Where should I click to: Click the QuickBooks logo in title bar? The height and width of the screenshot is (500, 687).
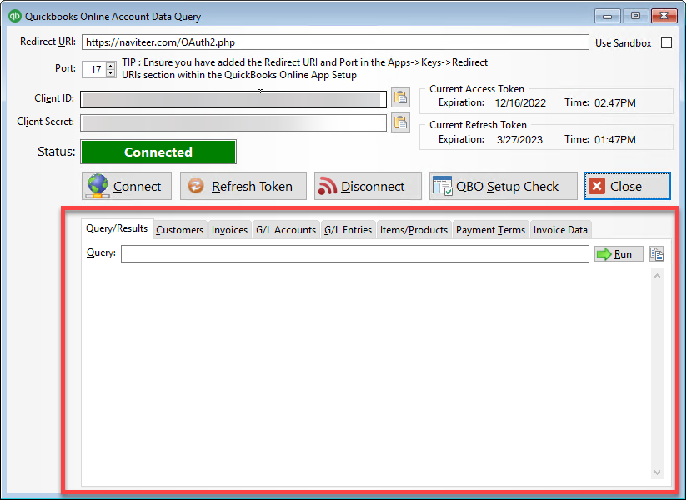point(15,16)
